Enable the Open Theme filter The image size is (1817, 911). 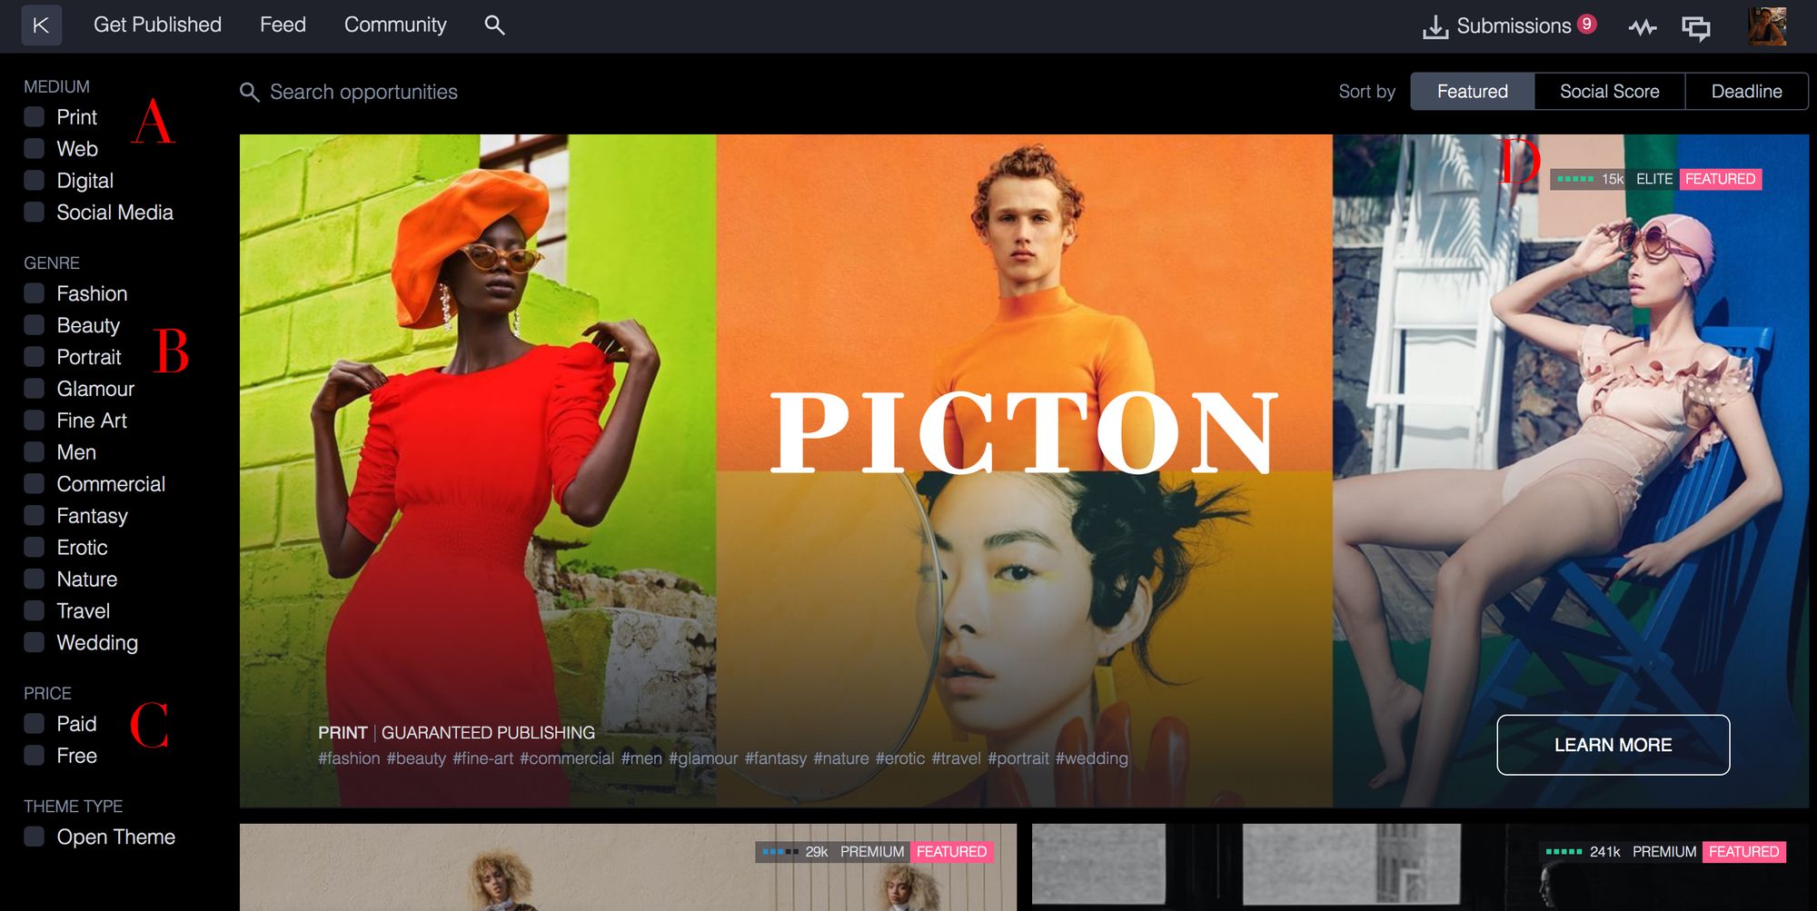[x=35, y=837]
